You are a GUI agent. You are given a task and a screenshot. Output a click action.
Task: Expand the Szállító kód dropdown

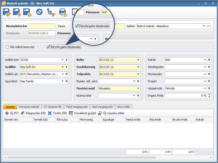point(63,60)
